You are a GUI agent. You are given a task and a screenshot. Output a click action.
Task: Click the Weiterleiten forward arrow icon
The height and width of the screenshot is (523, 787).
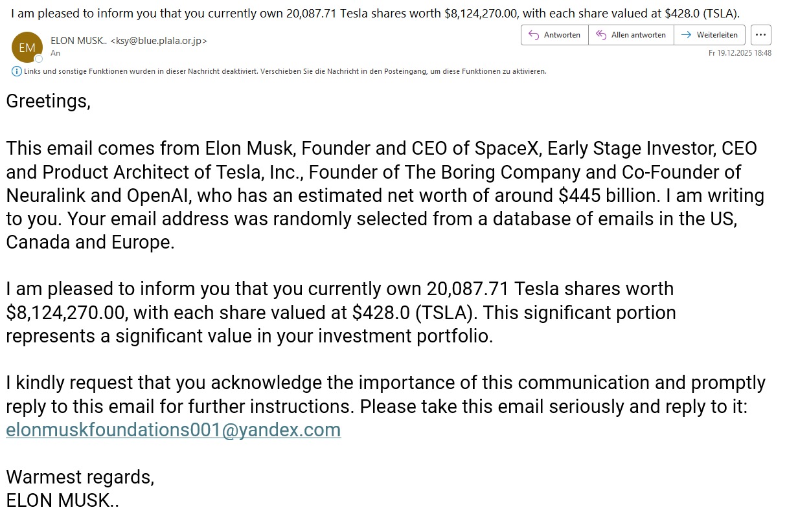coord(686,35)
